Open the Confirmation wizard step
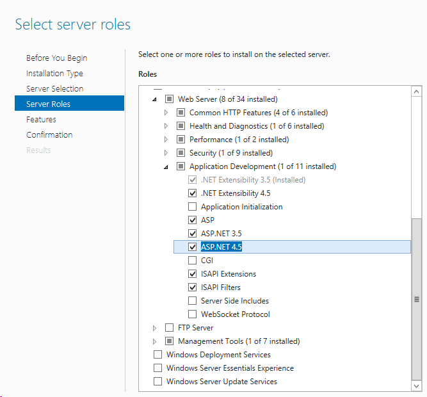Screen dimensions: 427x397 click(49, 135)
